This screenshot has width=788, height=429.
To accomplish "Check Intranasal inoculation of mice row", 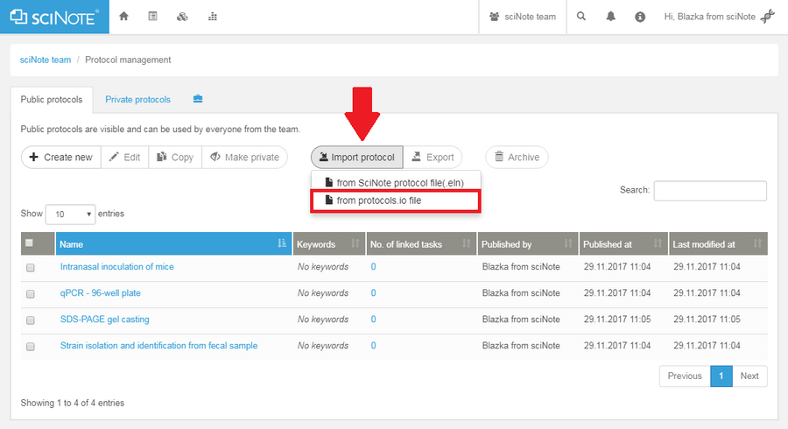I will 30,268.
